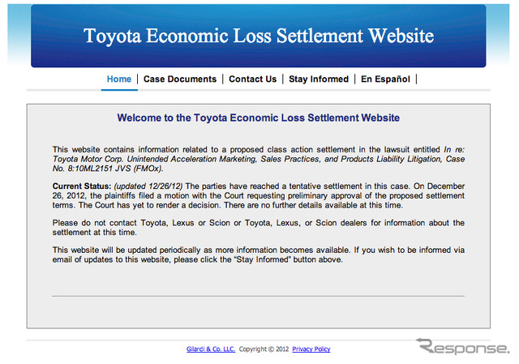Click the horizontal divider line in content box

point(258,296)
